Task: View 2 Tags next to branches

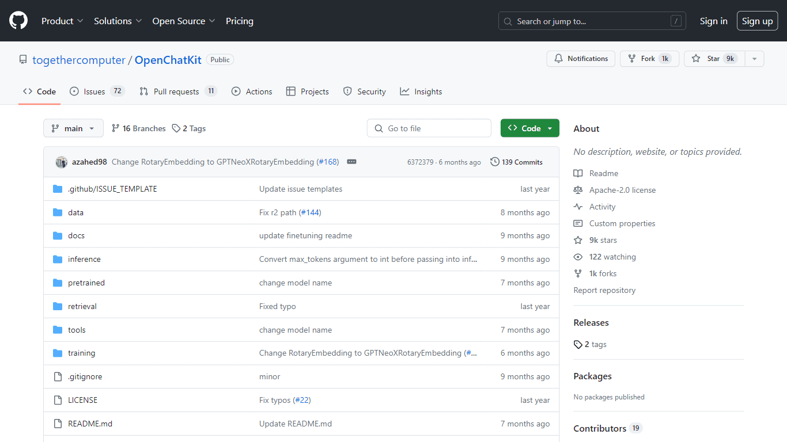Action: (188, 128)
